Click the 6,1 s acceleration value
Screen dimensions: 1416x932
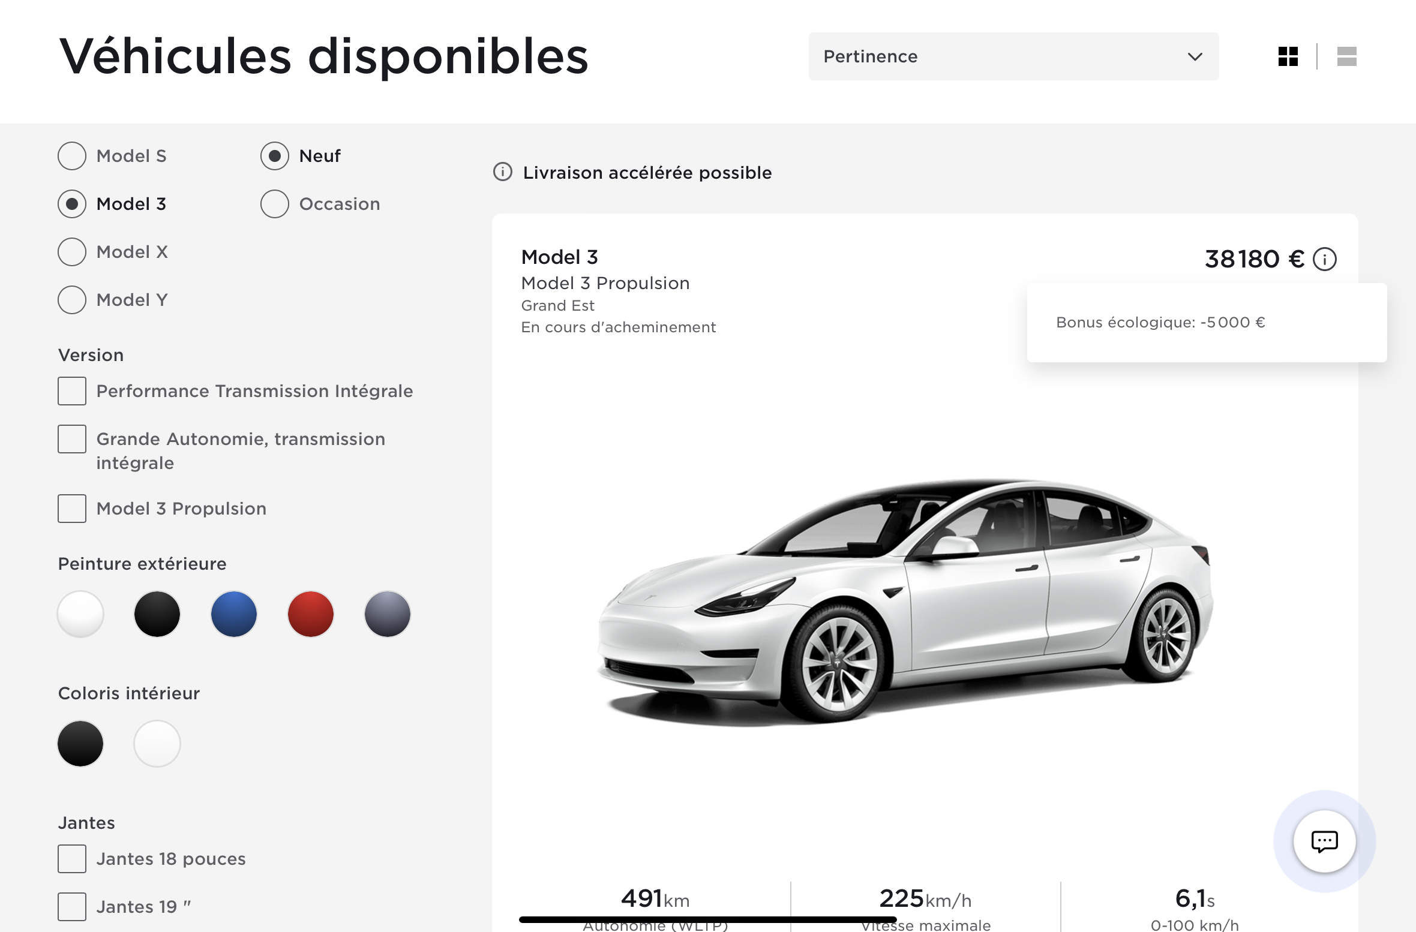click(x=1195, y=898)
